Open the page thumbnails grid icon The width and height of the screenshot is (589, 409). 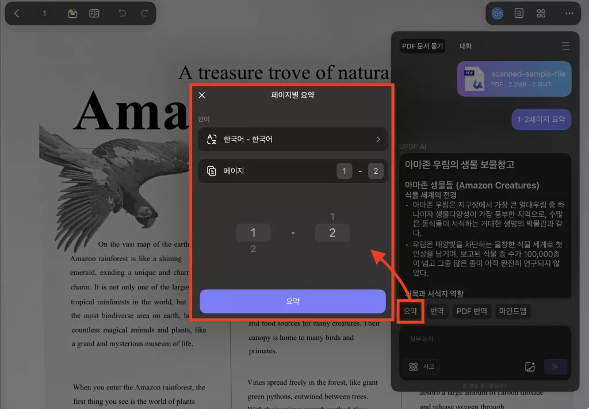click(x=541, y=13)
